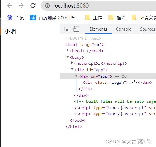Image resolution: width=156 pixels, height=147 pixels.
Task: Open the 百度翻译 bookmark
Action: point(54,17)
